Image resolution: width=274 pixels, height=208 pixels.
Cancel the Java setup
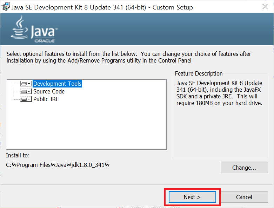pos(244,197)
